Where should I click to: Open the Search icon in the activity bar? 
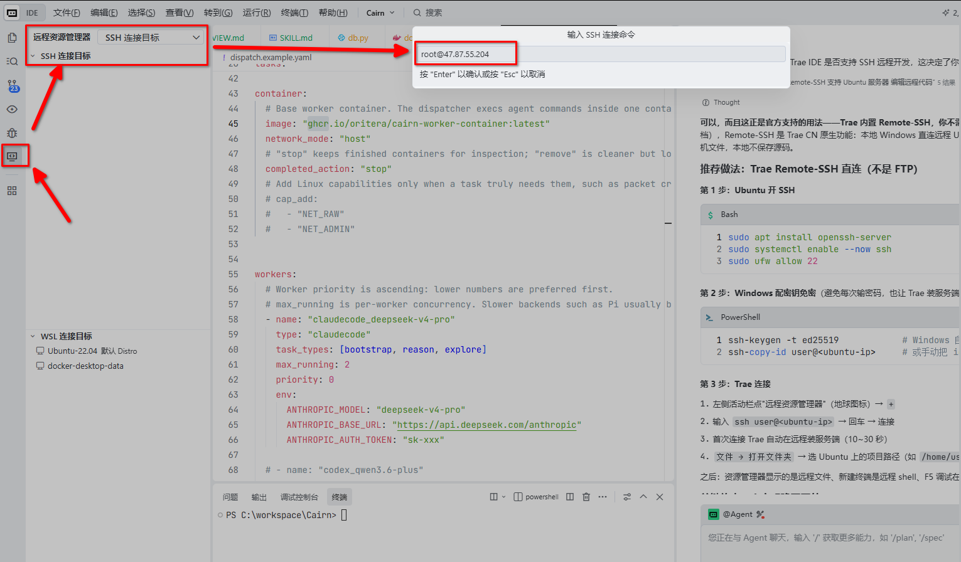[x=12, y=61]
